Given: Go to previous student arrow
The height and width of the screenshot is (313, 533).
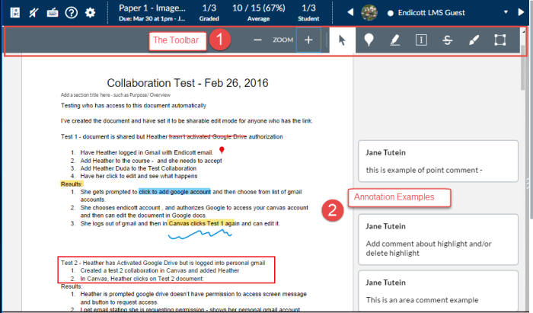Looking at the screenshot, I should point(350,13).
